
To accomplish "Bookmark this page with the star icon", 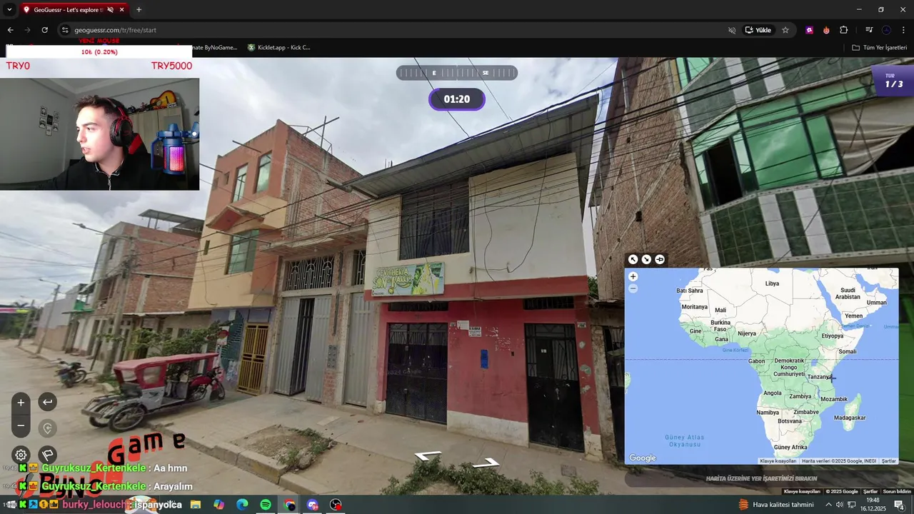I will pyautogui.click(x=785, y=30).
